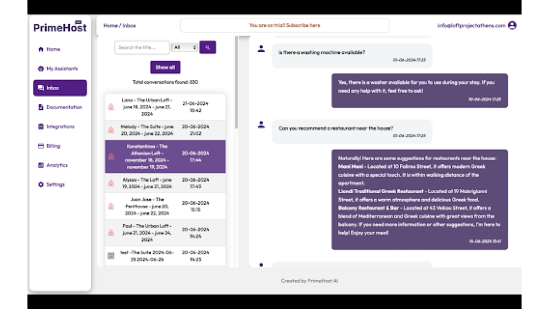This screenshot has height=309, width=549.
Task: Type in the Search the title field
Action: click(142, 48)
